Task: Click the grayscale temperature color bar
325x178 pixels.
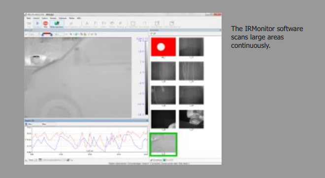Action: [147, 77]
